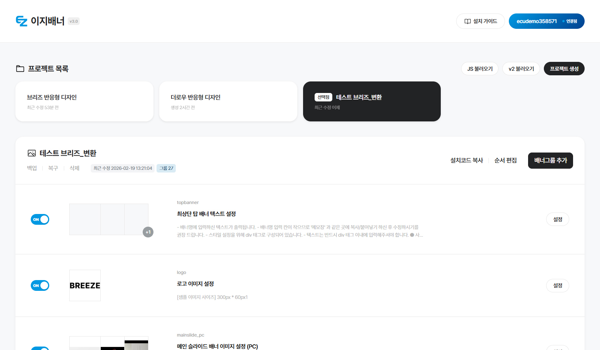Click the image icon beside project title
Viewport: 600px width, 350px height.
coord(32,153)
